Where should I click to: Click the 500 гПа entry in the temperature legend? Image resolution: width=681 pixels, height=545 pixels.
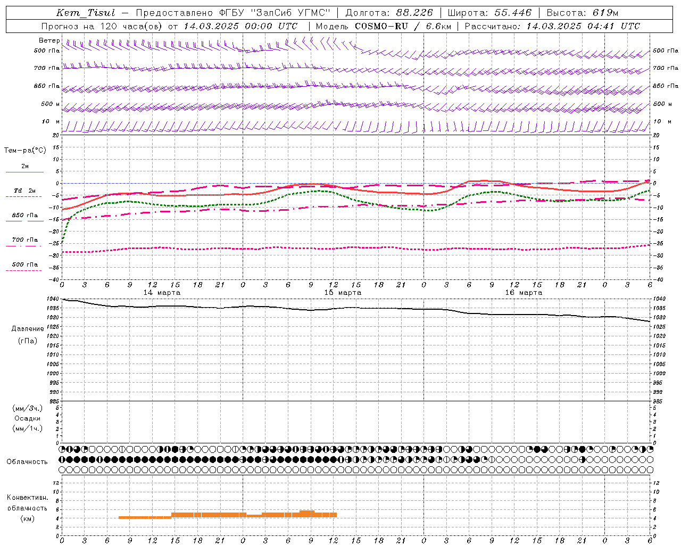click(x=25, y=265)
